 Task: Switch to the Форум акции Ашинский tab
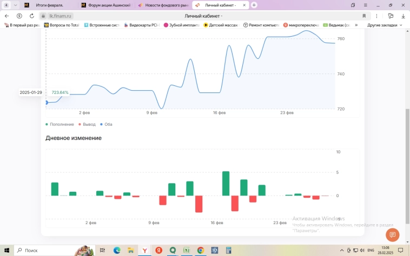pos(105,5)
